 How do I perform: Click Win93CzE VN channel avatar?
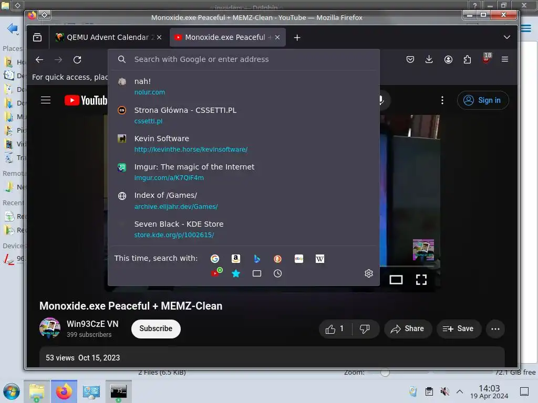50,328
